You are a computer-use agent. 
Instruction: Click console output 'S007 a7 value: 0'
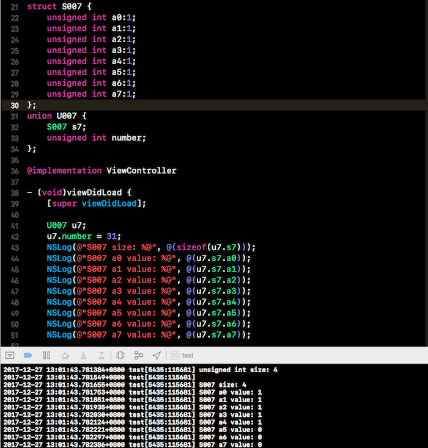[x=231, y=444]
